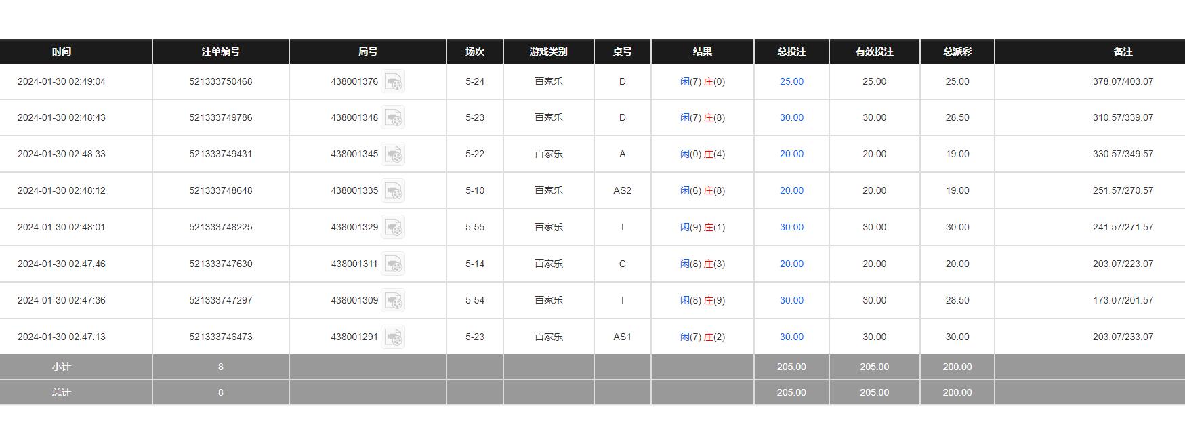Image resolution: width=1185 pixels, height=437 pixels.
Task: Click the 备注 column header
Action: click(1122, 51)
